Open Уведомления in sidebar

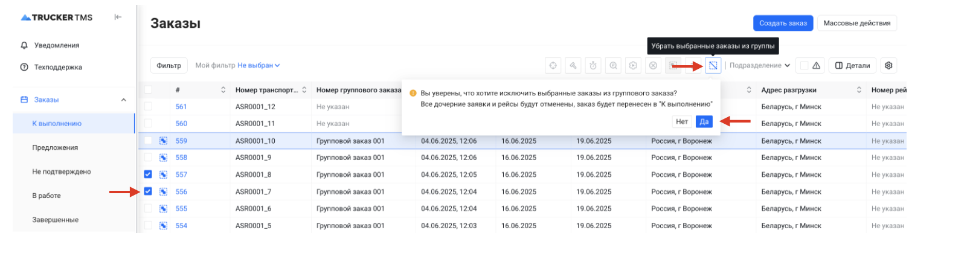pos(57,45)
